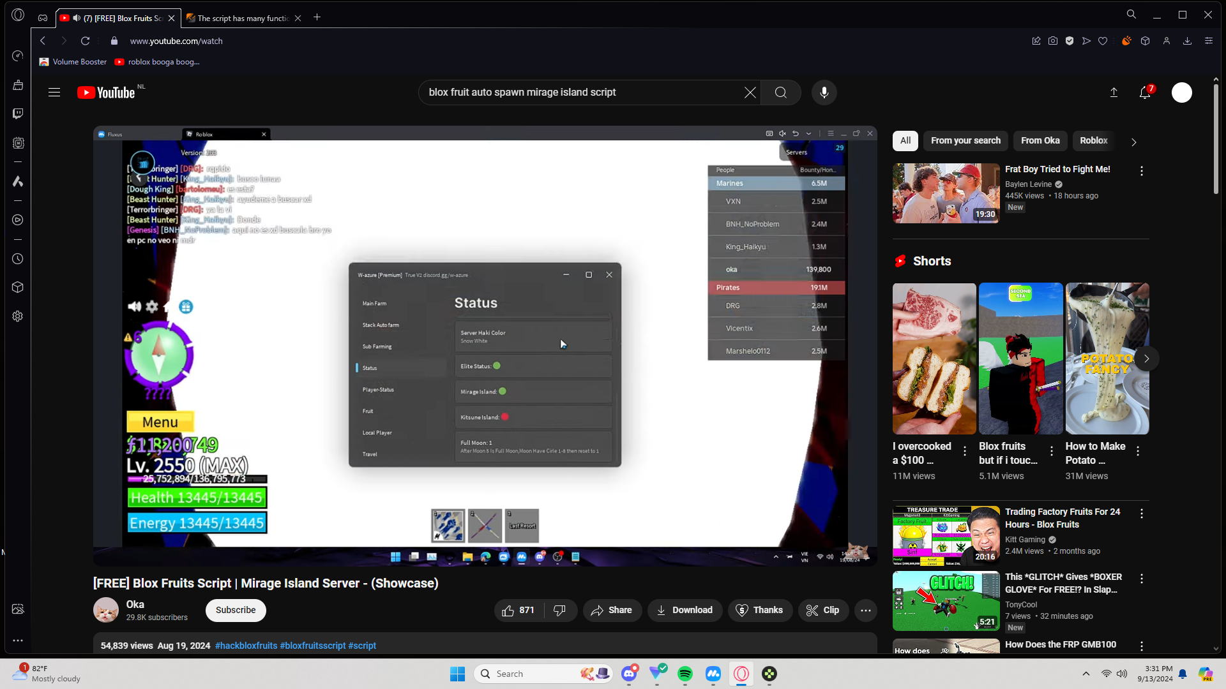
Task: Show hidden system tray icons
Action: (x=1086, y=674)
